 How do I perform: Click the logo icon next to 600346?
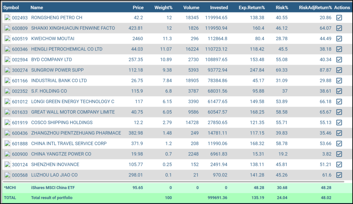click(x=7, y=49)
